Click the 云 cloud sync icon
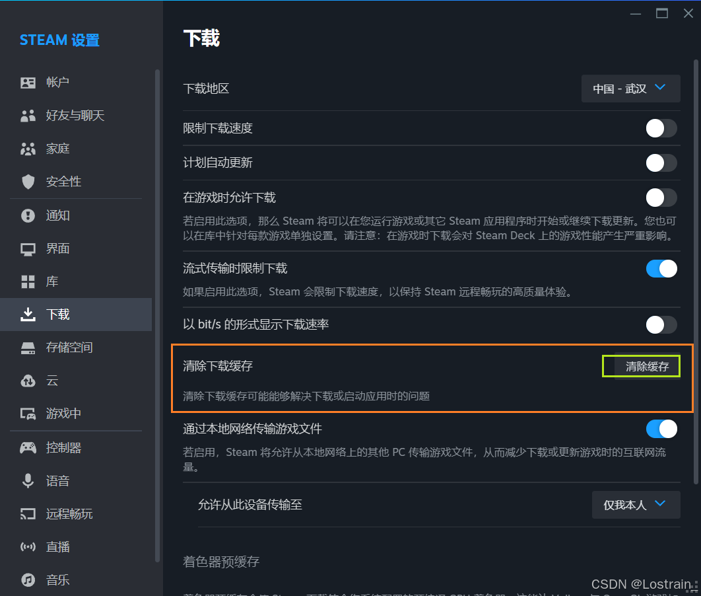 pos(28,381)
